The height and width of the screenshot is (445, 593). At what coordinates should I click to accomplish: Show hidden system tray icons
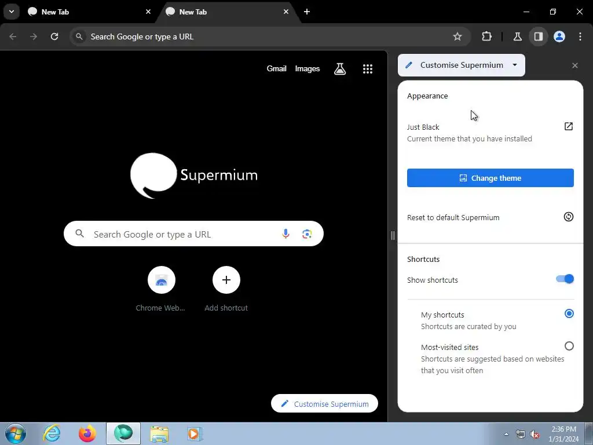tap(506, 434)
